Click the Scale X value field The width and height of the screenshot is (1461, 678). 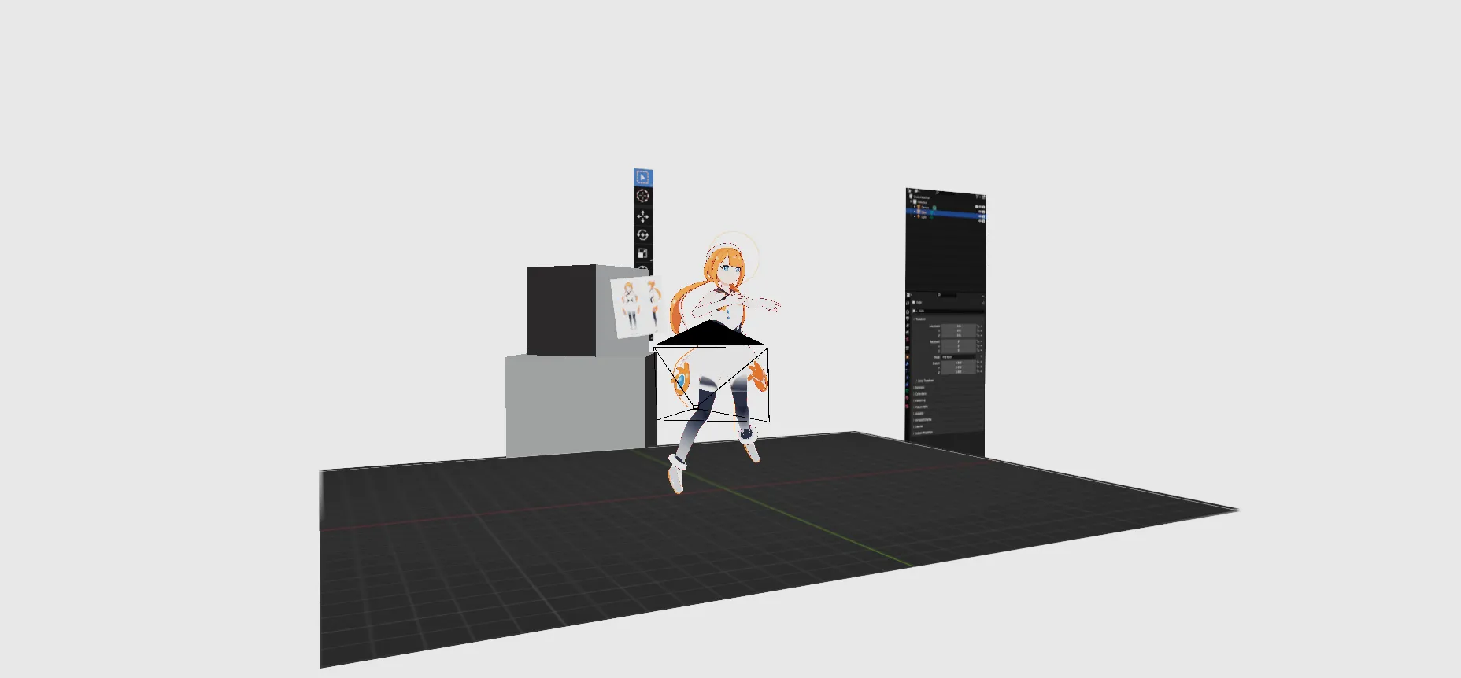959,363
